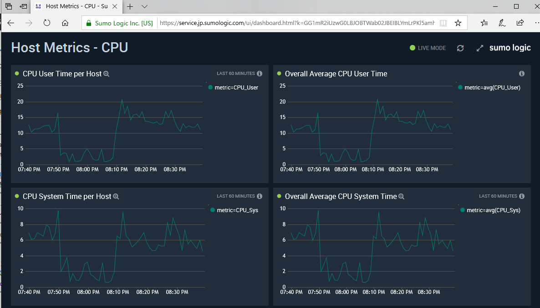The image size is (540, 308).
Task: Toggle metric=CPU_Sys legend color dot
Action: [213, 210]
